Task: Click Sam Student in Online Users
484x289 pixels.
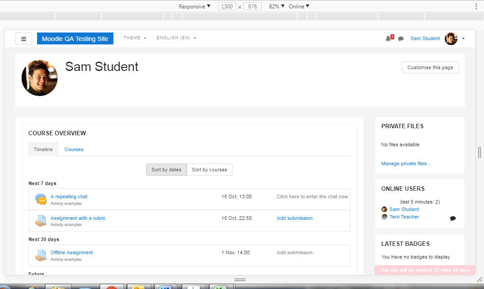Action: [404, 210]
